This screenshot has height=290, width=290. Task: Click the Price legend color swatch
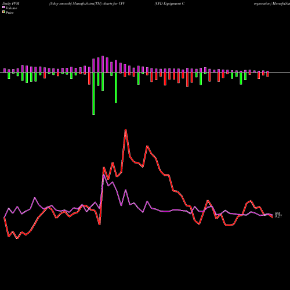point(3,12)
